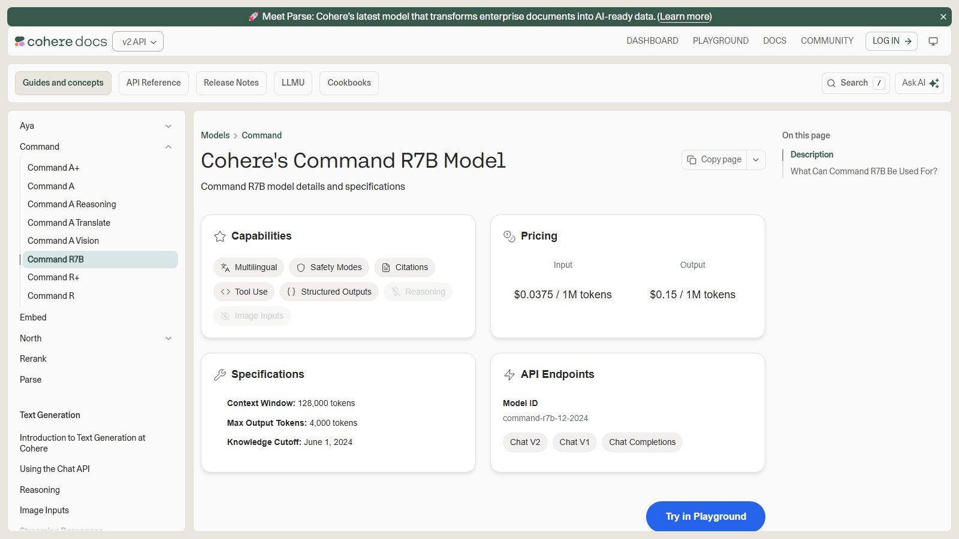The width and height of the screenshot is (959, 539).
Task: Open Command A Translate page
Action: coord(69,223)
